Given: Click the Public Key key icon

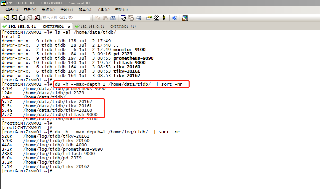Looking at the screenshot, I should pos(164,18).
